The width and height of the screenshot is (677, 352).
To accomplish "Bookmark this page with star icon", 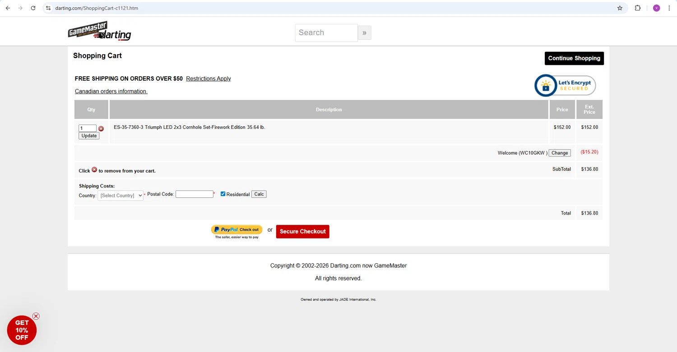I will tap(620, 8).
